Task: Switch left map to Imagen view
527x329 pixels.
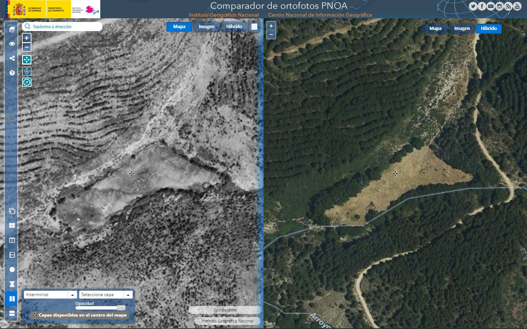Action: pos(207,27)
